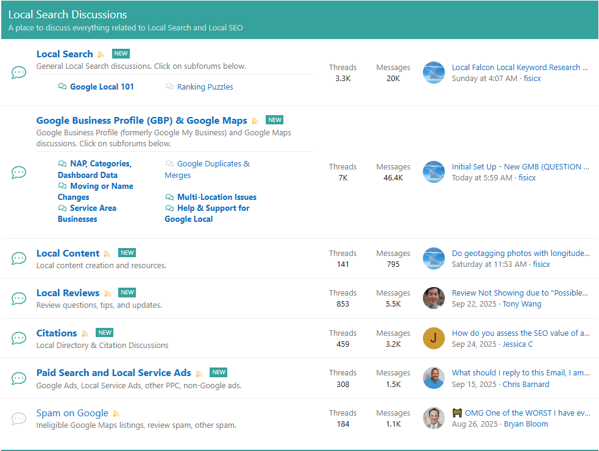Viewport: 599px width, 451px height.
Task: Click the grey chat icon for Spam on Google
Action: point(19,418)
